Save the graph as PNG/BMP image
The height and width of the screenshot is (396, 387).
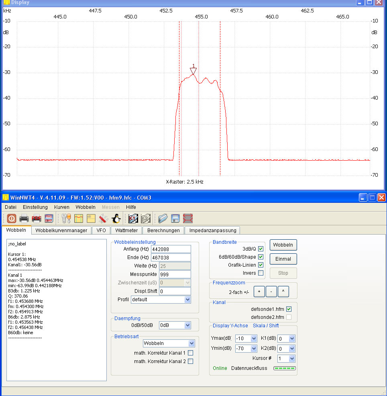(x=49, y=218)
